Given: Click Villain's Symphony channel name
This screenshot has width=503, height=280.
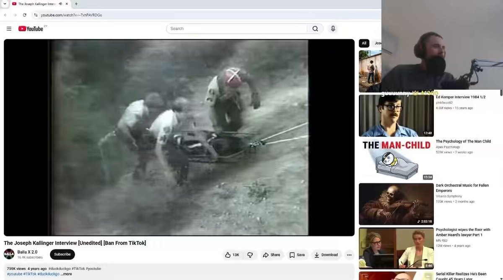Looking at the screenshot, I should 449,196.
